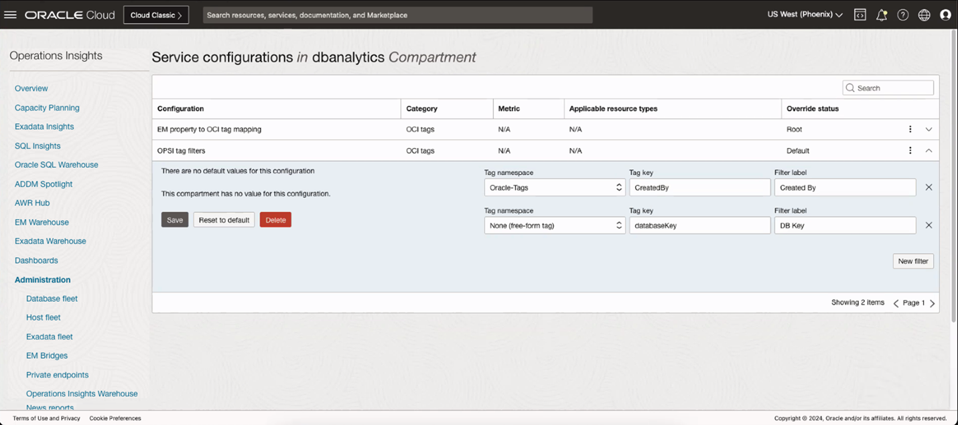958x425 pixels.
Task: Open EM Bridges
Action: (x=47, y=355)
